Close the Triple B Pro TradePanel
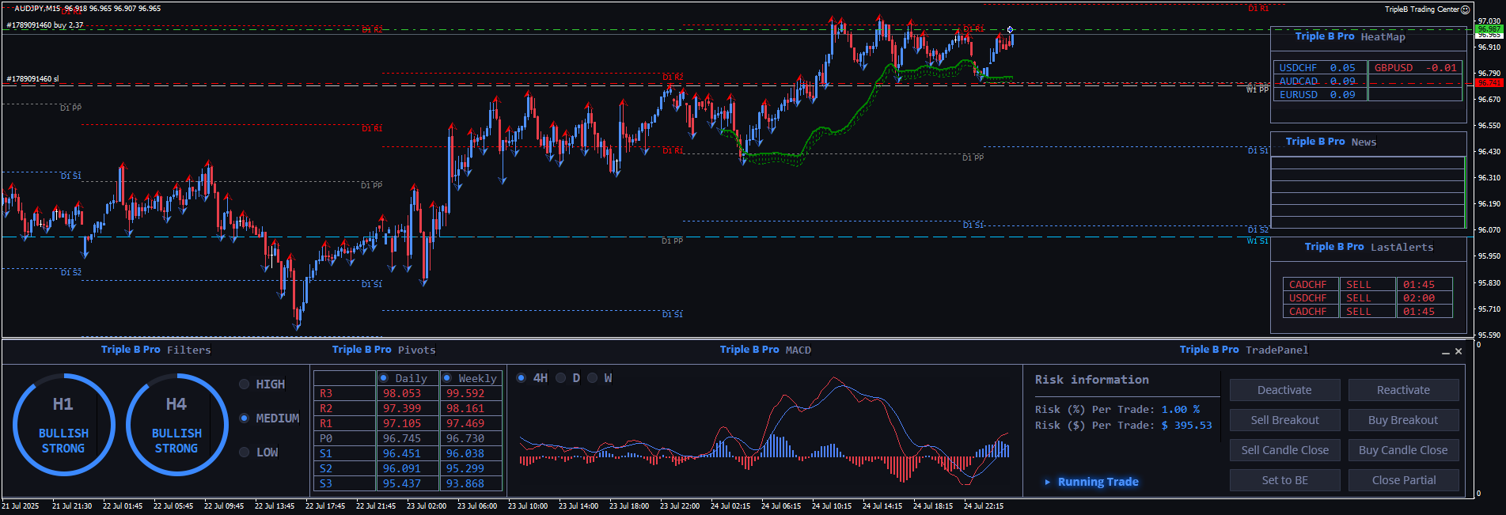The width and height of the screenshot is (1506, 515). [x=1459, y=351]
